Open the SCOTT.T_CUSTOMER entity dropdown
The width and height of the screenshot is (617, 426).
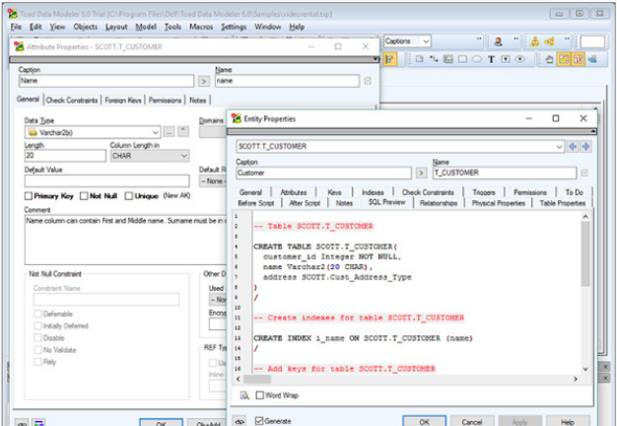click(559, 147)
